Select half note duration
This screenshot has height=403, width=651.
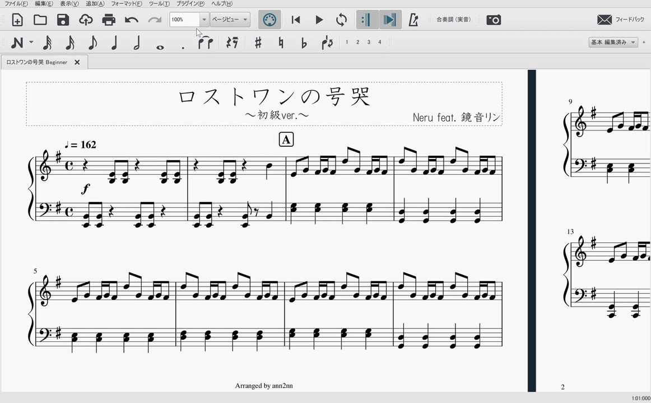(137, 43)
